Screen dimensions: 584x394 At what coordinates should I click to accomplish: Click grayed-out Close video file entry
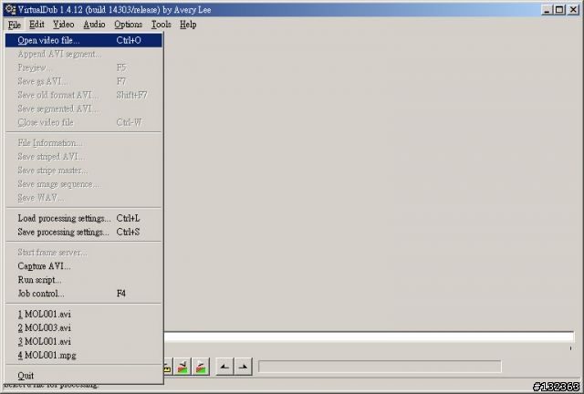click(x=84, y=122)
